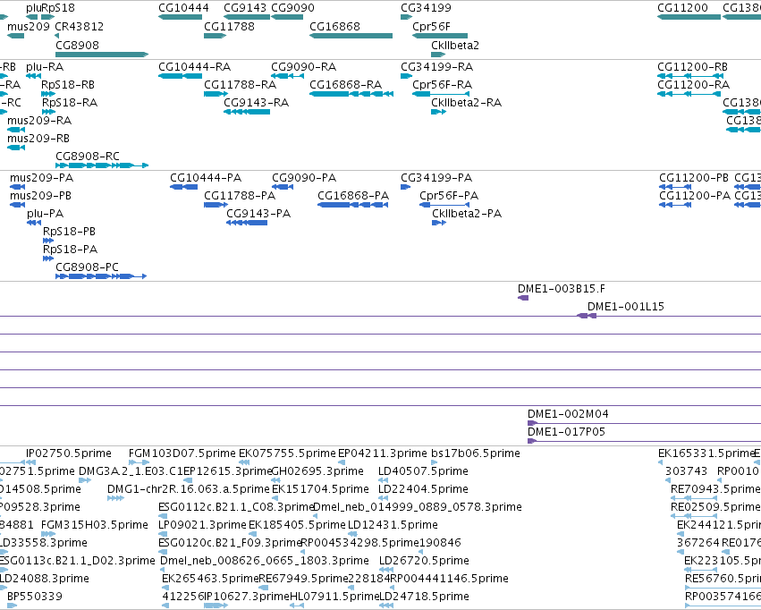The image size is (761, 610).
Task: Select EST LD22404.5prime
Action: (423, 489)
